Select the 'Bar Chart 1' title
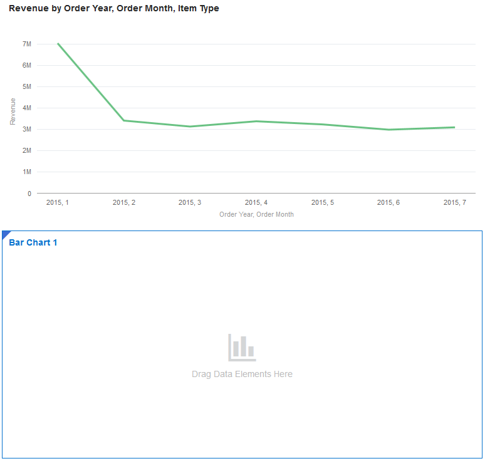Screen dimensions: 485x461 (x=33, y=242)
